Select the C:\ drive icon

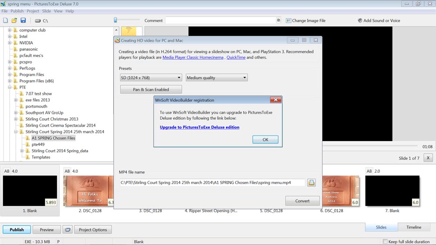(38, 21)
